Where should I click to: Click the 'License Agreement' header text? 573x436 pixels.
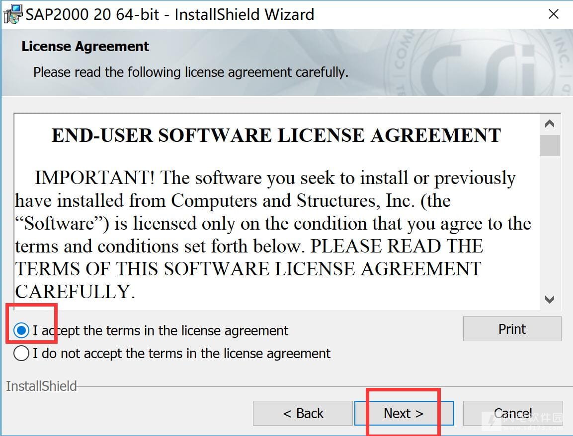pyautogui.click(x=85, y=46)
